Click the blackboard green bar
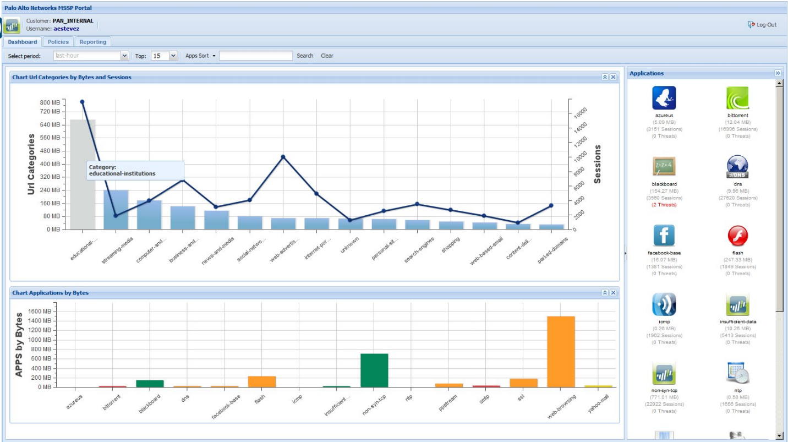The width and height of the screenshot is (788, 442). click(150, 384)
